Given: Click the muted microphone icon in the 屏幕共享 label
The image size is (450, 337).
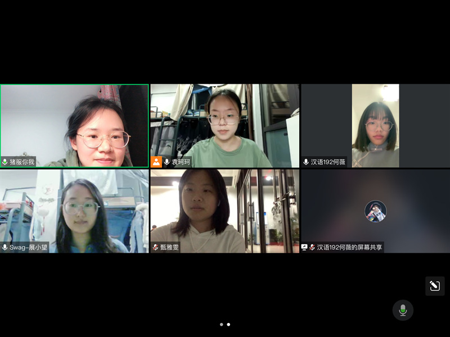Looking at the screenshot, I should (x=312, y=247).
